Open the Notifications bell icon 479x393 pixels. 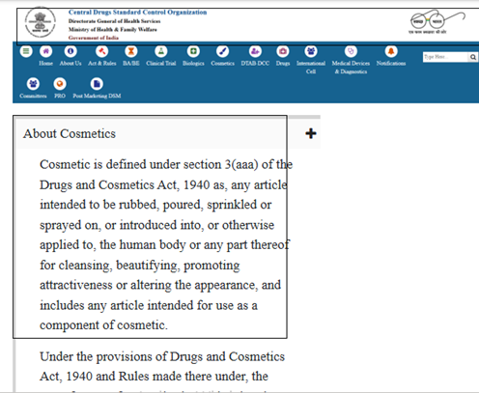tap(391, 51)
